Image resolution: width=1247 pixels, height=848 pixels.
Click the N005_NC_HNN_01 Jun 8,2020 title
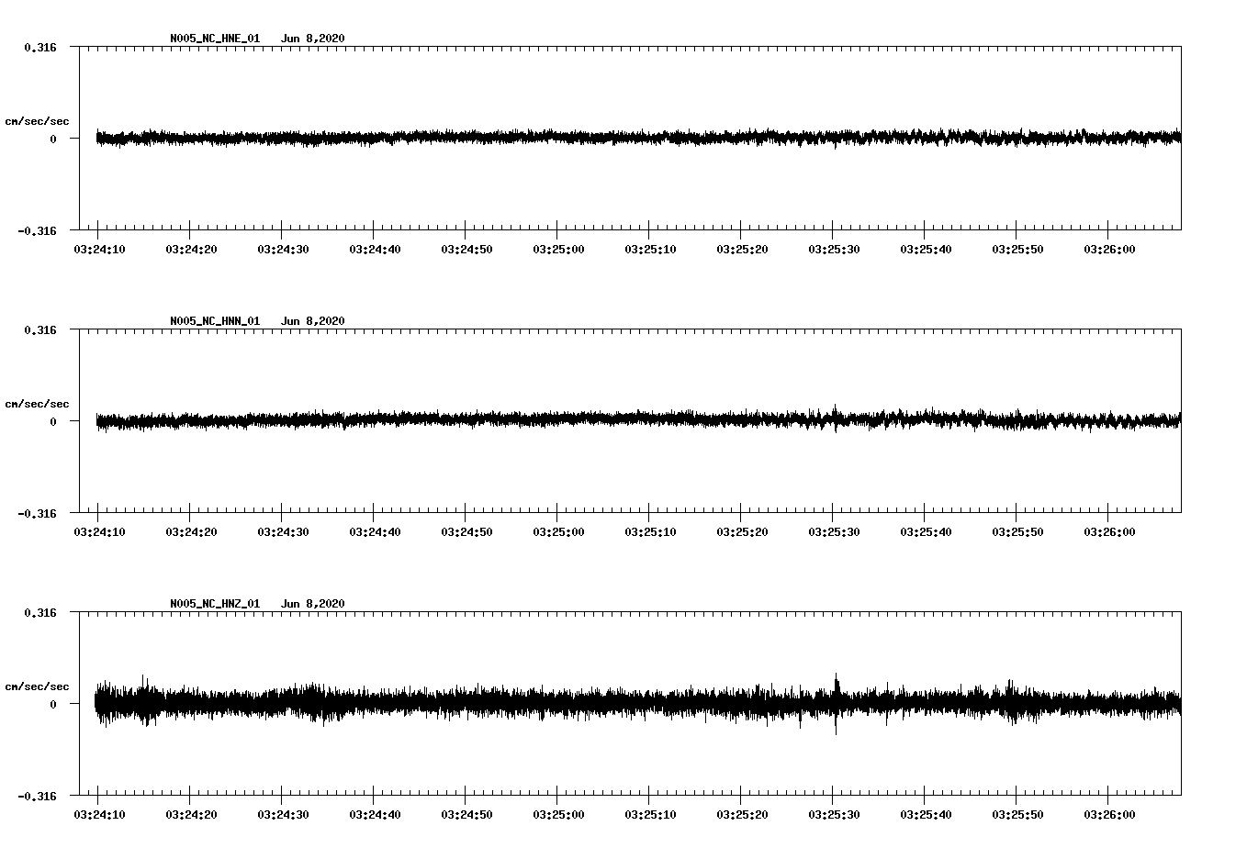(257, 321)
